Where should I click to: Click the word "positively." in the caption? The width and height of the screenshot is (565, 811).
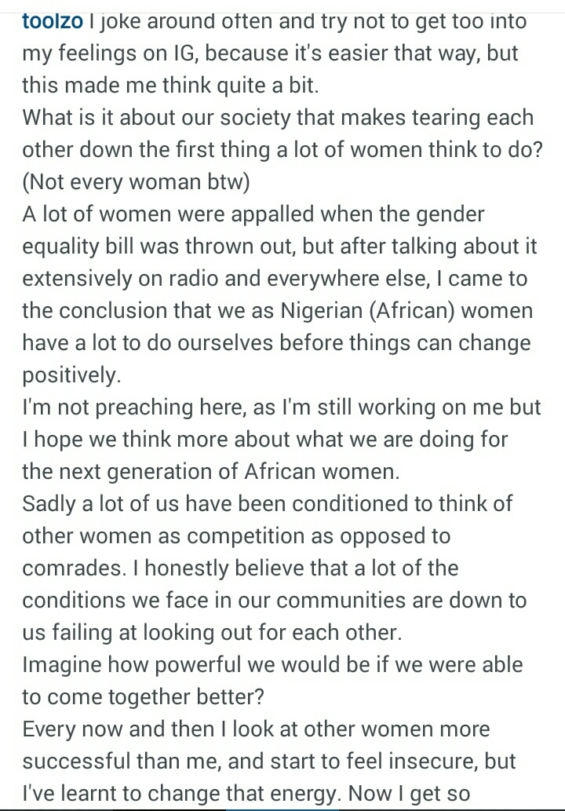pos(71,375)
